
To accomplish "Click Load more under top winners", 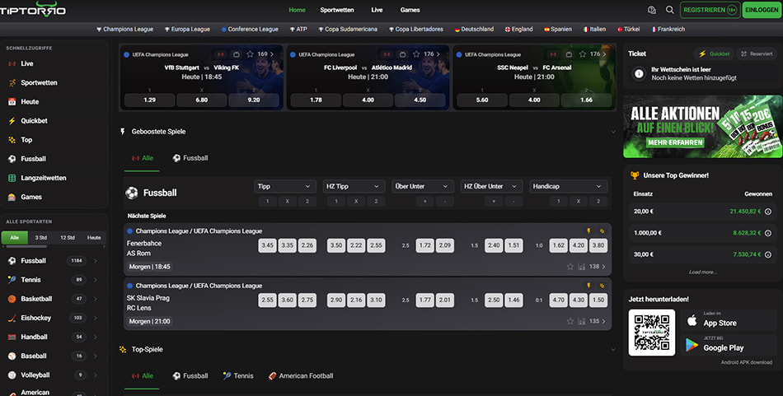I will (702, 272).
